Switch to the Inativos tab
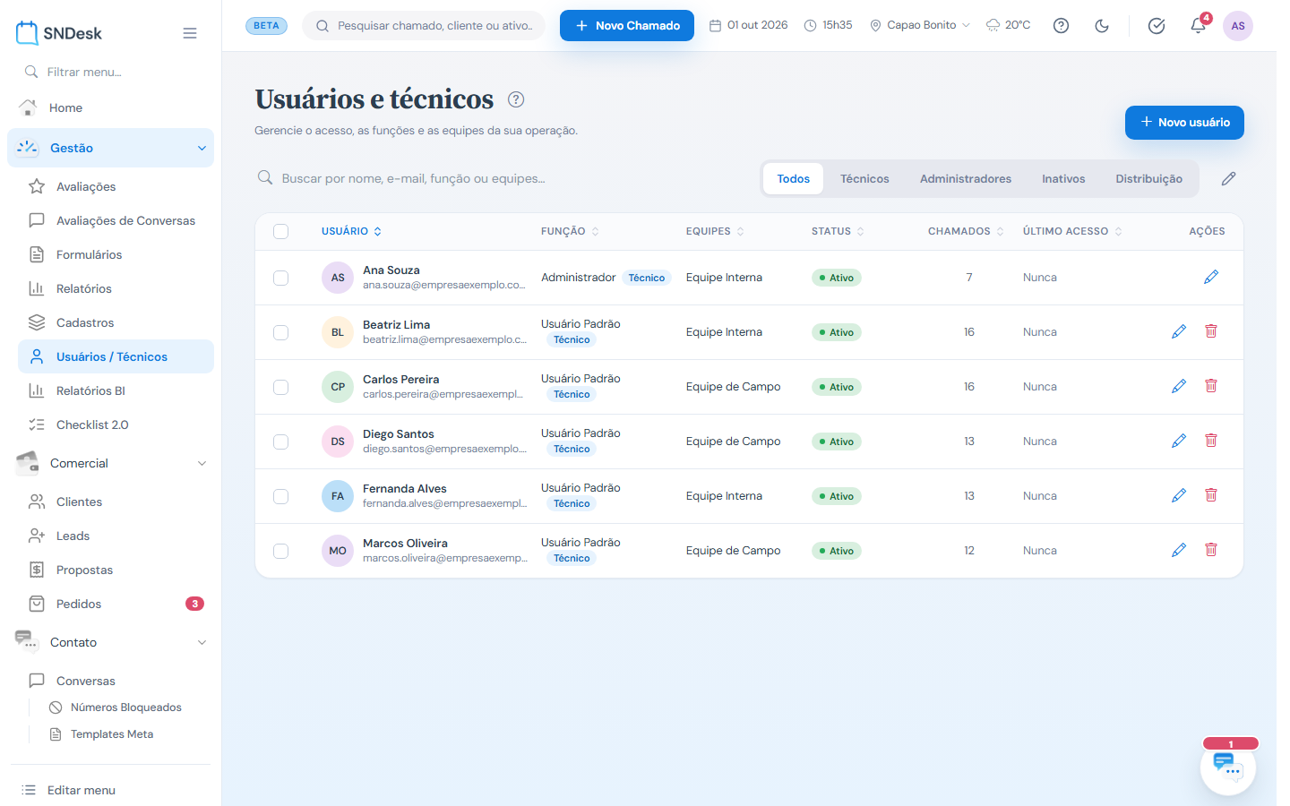The height and width of the screenshot is (806, 1290). (1063, 179)
